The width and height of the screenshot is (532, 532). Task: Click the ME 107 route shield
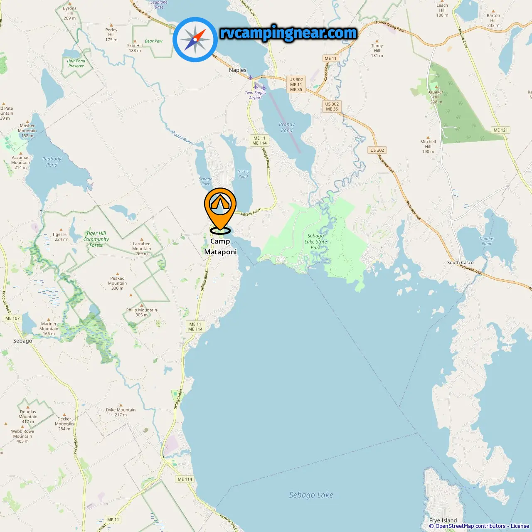pyautogui.click(x=12, y=318)
